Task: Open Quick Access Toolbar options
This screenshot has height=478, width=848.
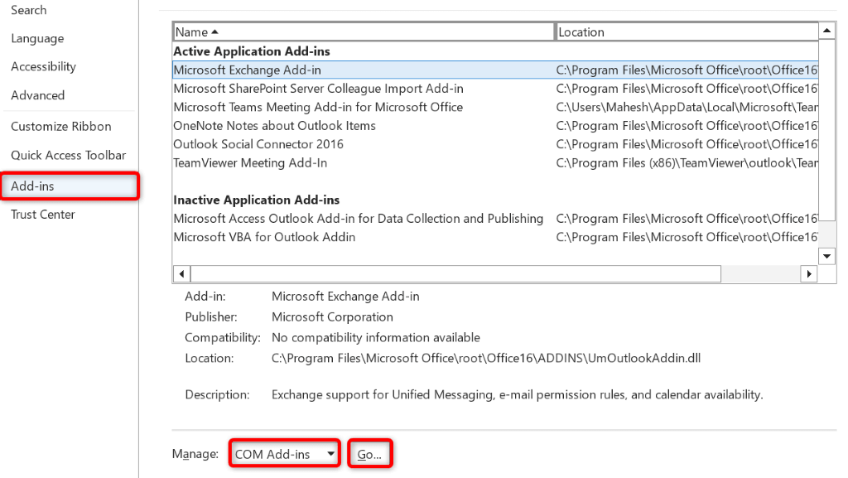Action: 68,156
